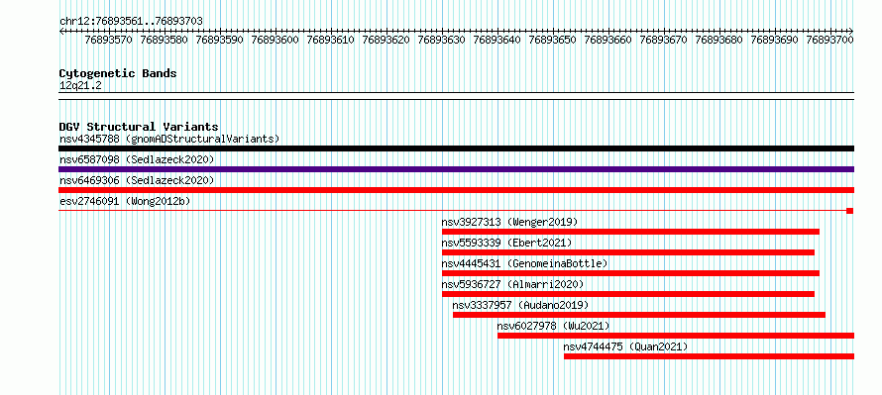Click the nsv5936727 (Almarri2020) label
The image size is (882, 395).
pos(512,284)
